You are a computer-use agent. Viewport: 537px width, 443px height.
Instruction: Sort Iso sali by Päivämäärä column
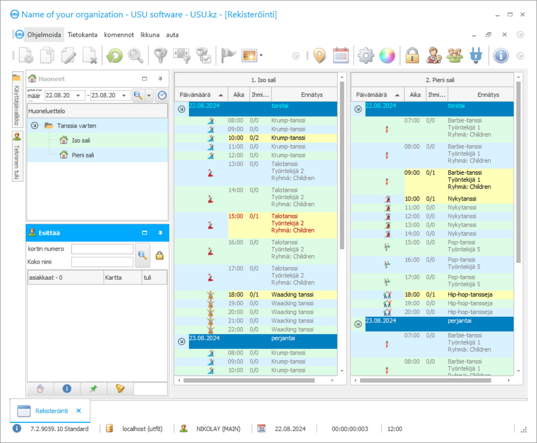(201, 94)
